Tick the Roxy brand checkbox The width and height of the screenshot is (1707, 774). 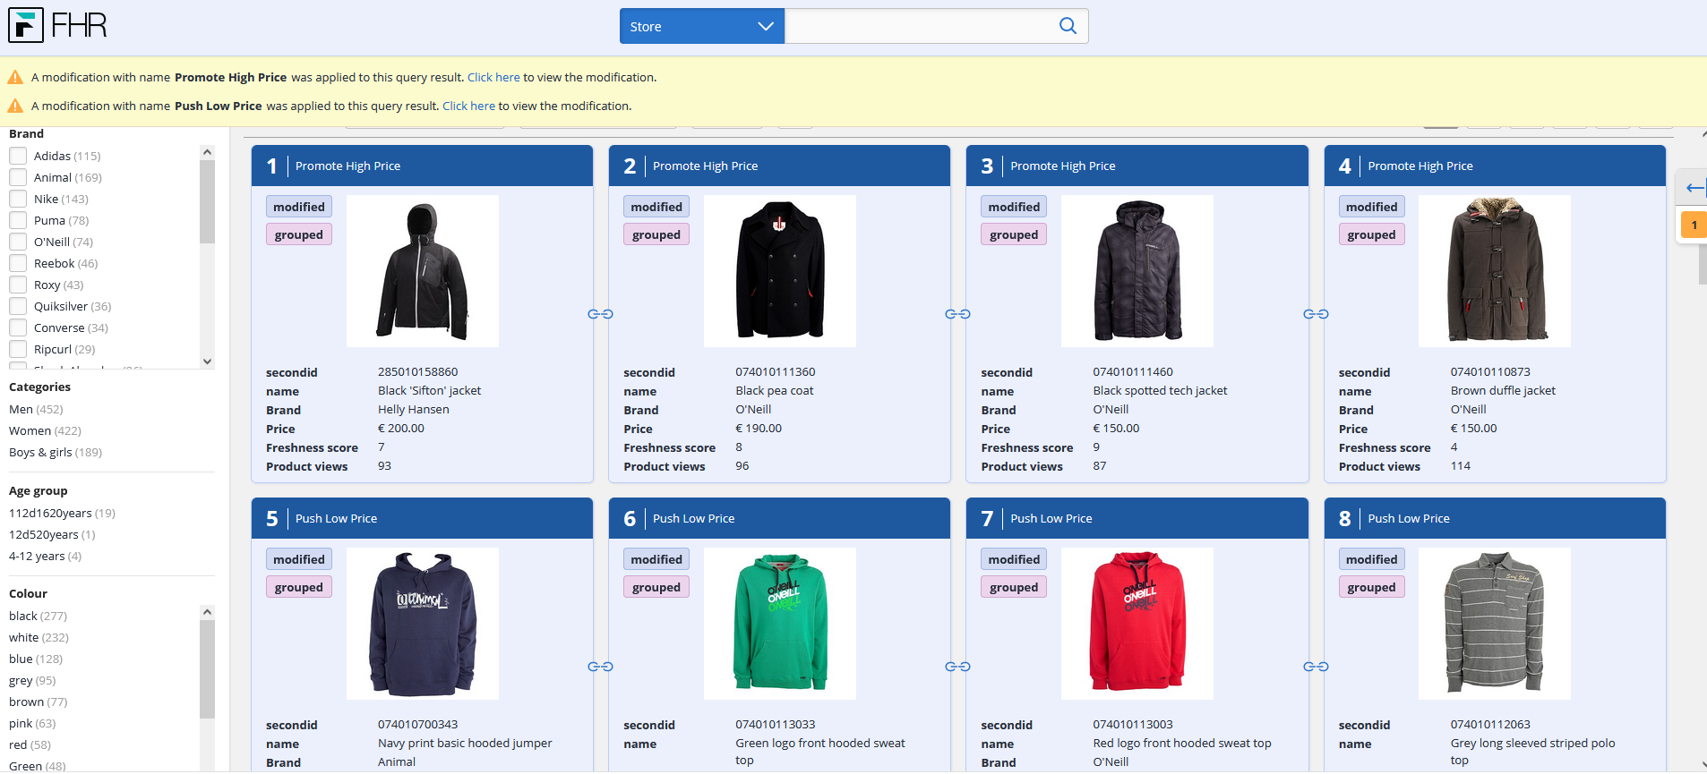coord(18,285)
